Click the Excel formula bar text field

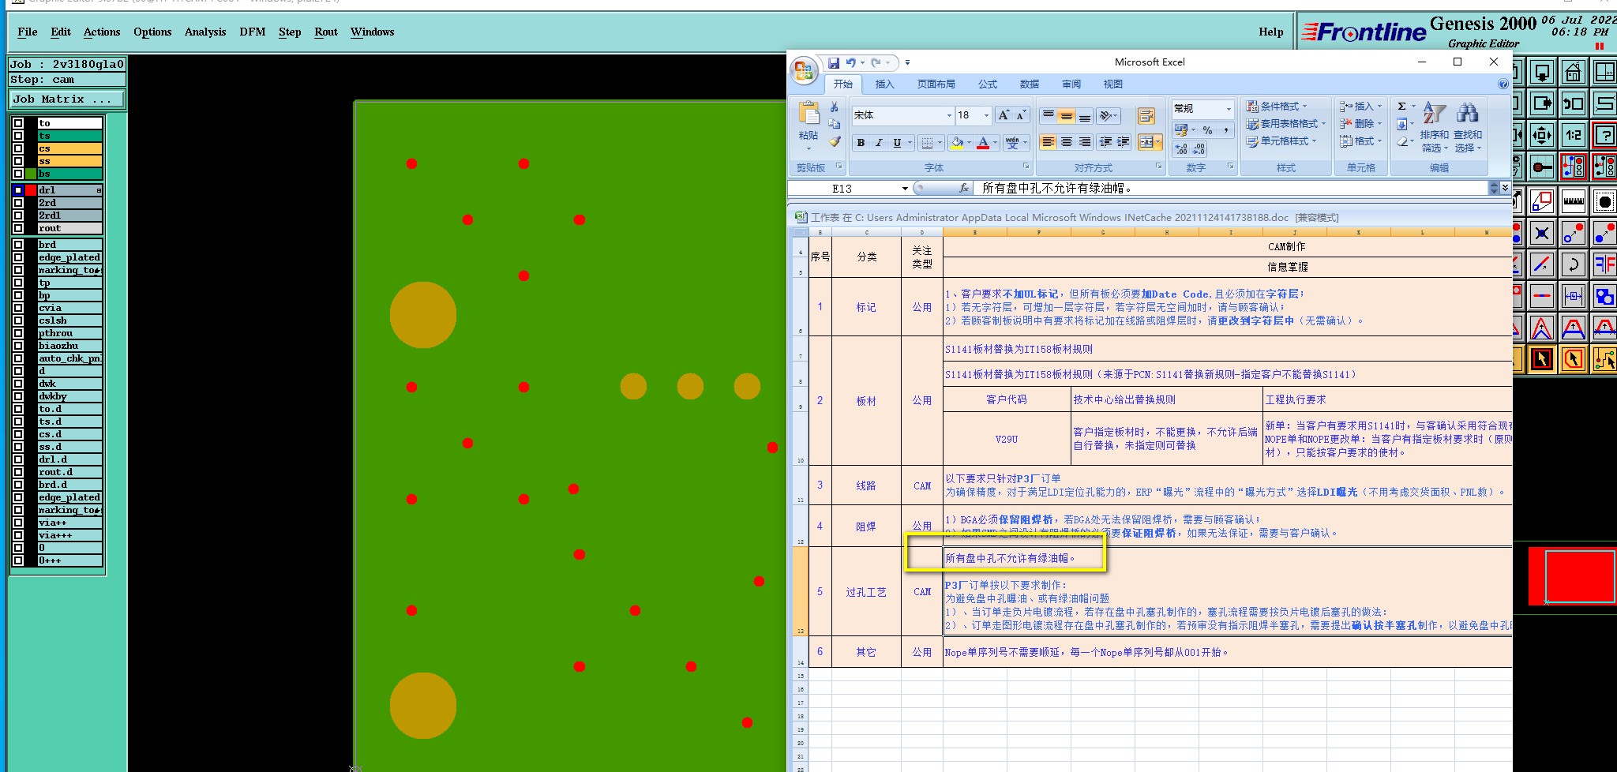tap(1230, 189)
